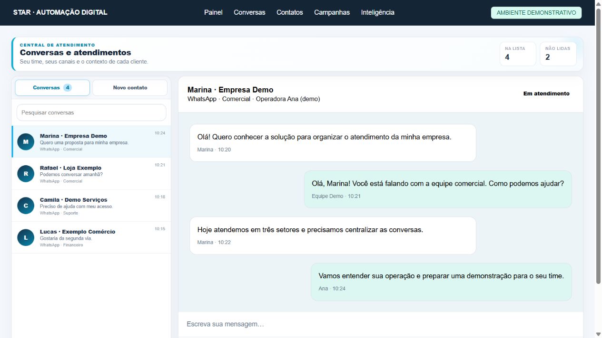Click the 'WhatsApp · Suporte' label
Image resolution: width=602 pixels, height=338 pixels.
point(59,213)
